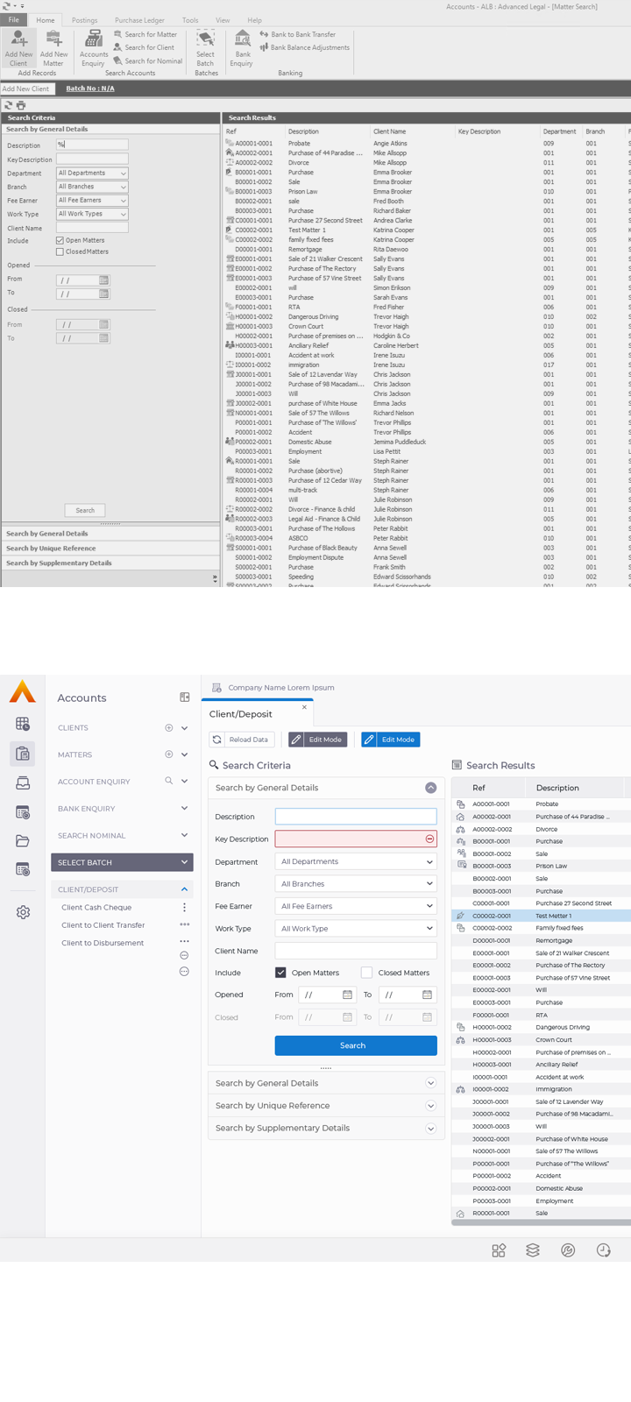Click the inbox tray sidebar icon

coord(23,783)
